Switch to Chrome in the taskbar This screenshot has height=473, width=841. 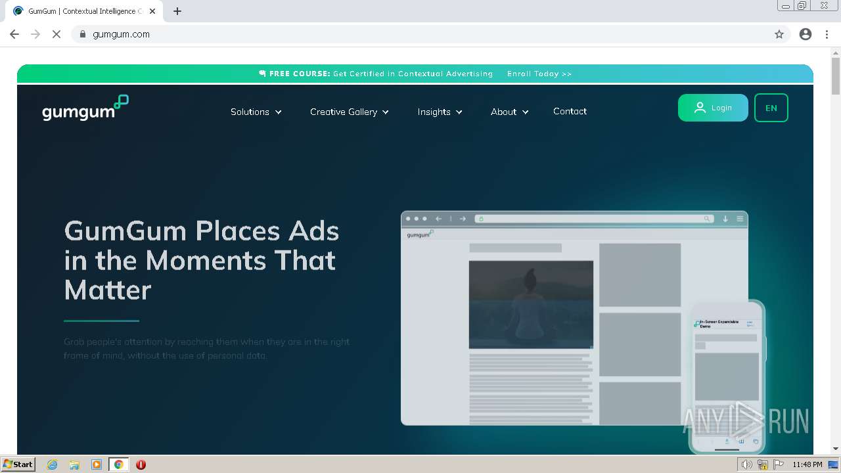click(119, 464)
